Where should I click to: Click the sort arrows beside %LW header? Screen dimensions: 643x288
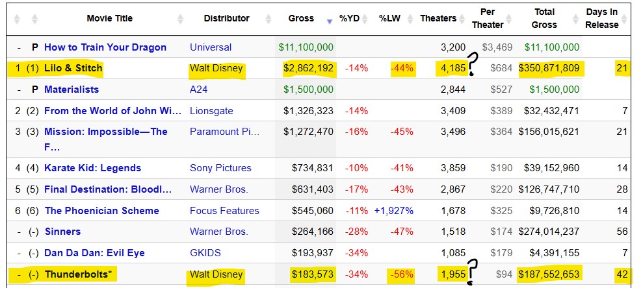pyautogui.click(x=409, y=19)
